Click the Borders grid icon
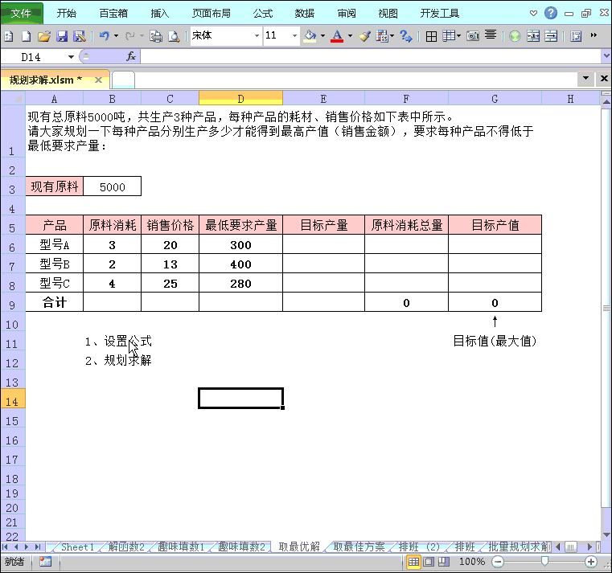 431,37
